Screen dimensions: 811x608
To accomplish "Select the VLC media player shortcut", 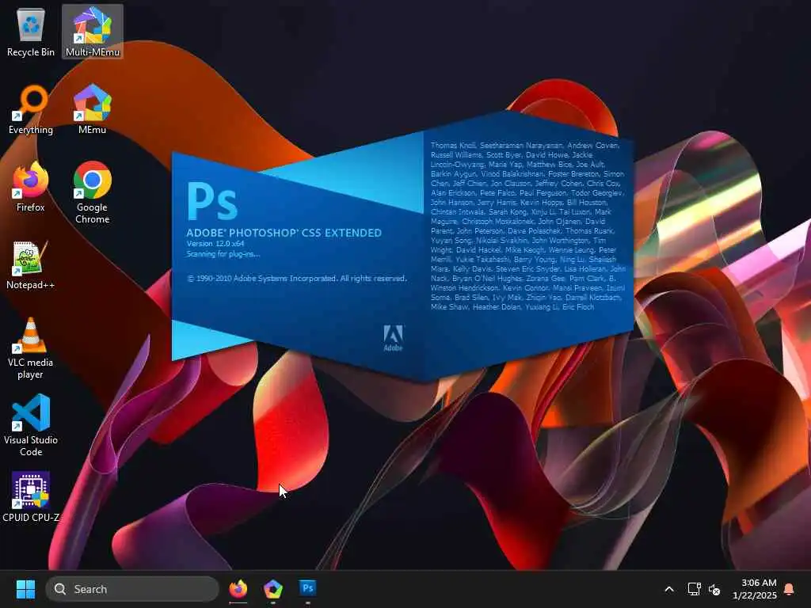I will point(31,348).
